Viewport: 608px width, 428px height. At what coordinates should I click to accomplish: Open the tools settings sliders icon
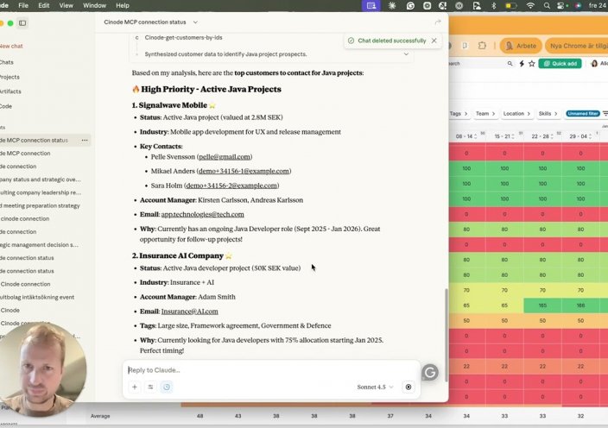tap(150, 387)
